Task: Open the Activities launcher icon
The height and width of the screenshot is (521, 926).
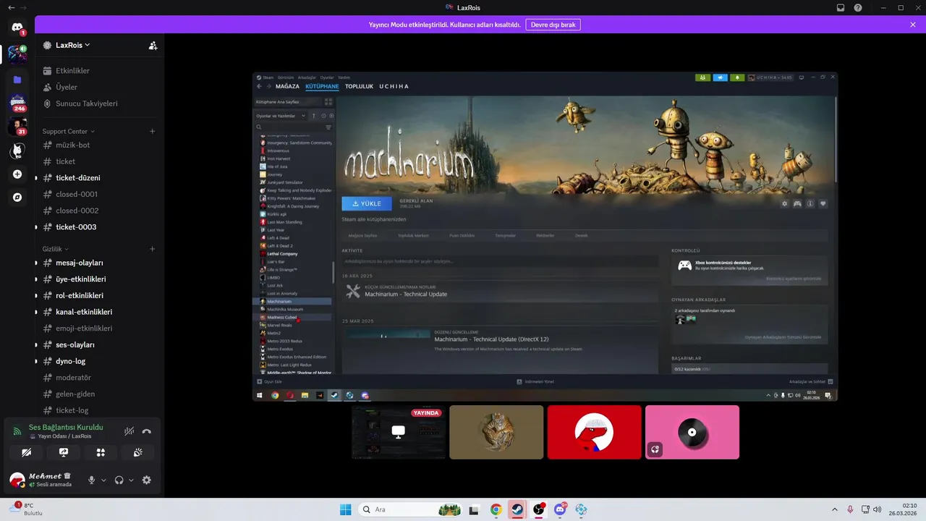Action: coord(101,452)
